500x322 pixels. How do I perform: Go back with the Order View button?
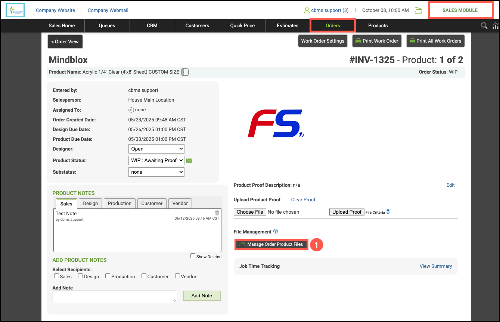pos(65,41)
